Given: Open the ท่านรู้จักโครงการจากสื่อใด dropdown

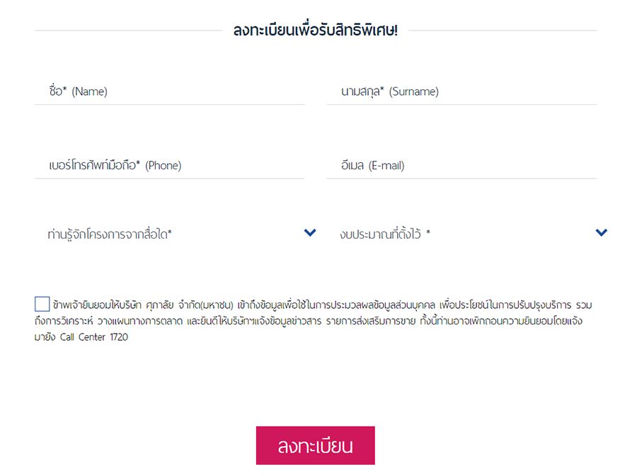Looking at the screenshot, I should (x=170, y=233).
